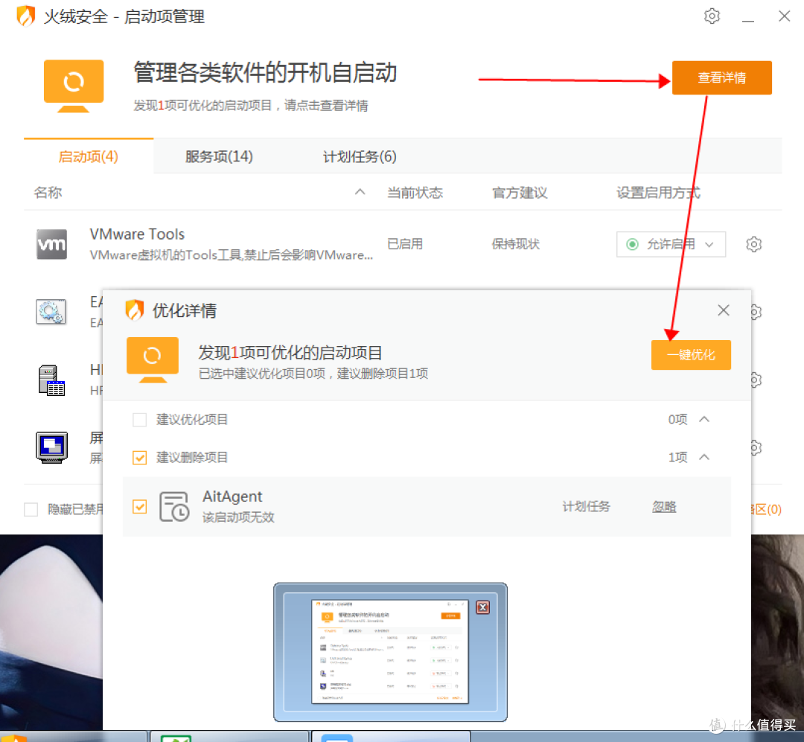Sort by 名称 column using the arrow

tap(360, 192)
